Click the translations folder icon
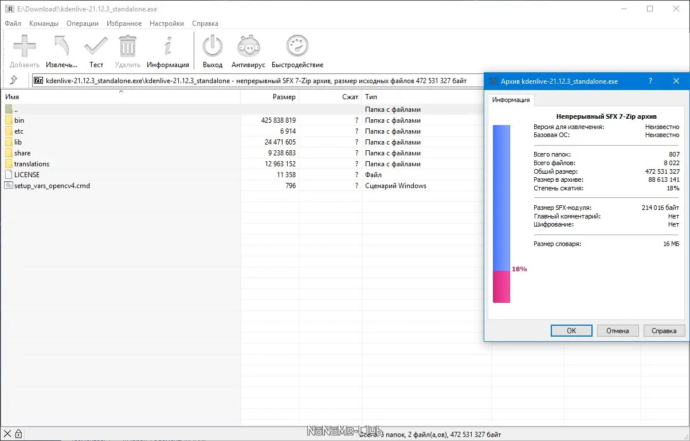Image resolution: width=690 pixels, height=441 pixels. pyautogui.click(x=9, y=164)
